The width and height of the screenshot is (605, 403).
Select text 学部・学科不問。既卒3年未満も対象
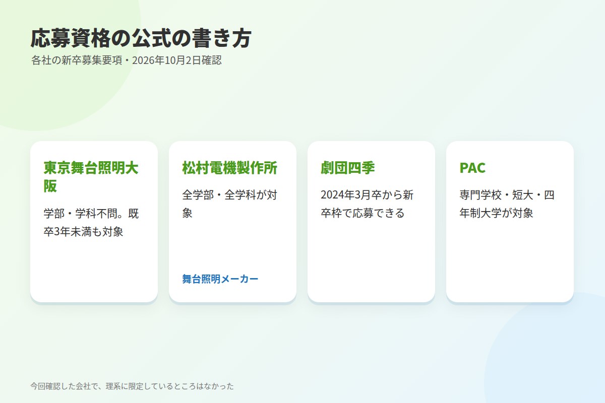91,223
